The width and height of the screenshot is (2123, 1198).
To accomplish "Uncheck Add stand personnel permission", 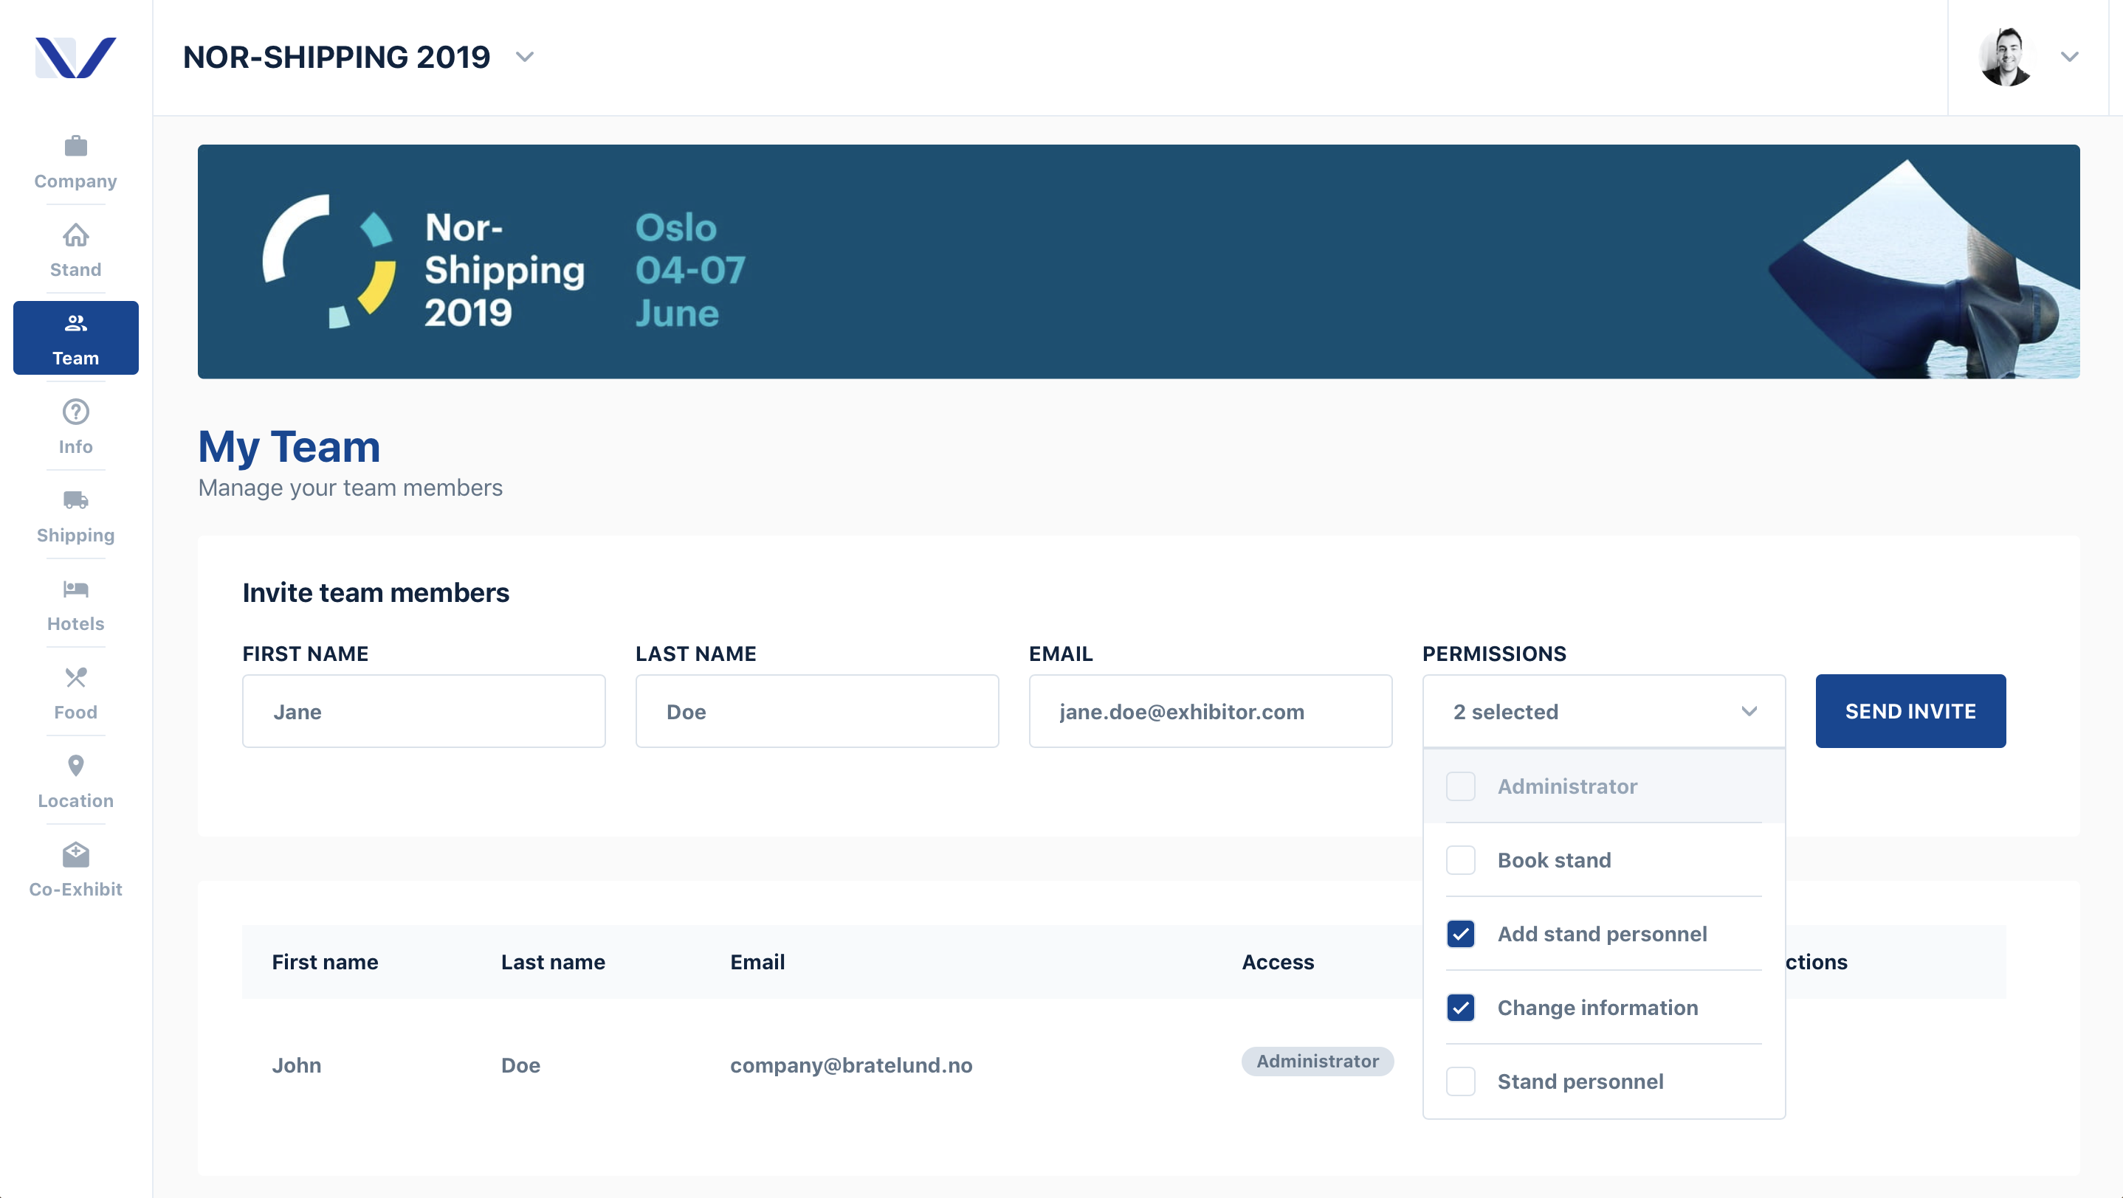I will [1460, 934].
